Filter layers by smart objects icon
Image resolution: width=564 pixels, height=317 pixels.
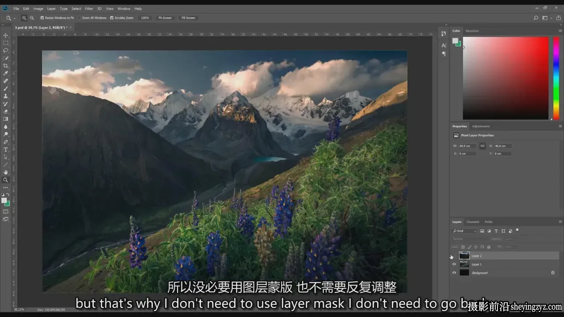click(x=510, y=231)
